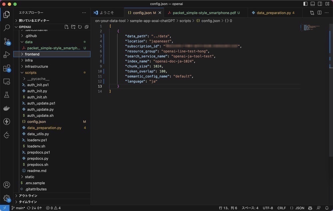Open the Docker view icon
333x211 pixels.
[x=7, y=108]
